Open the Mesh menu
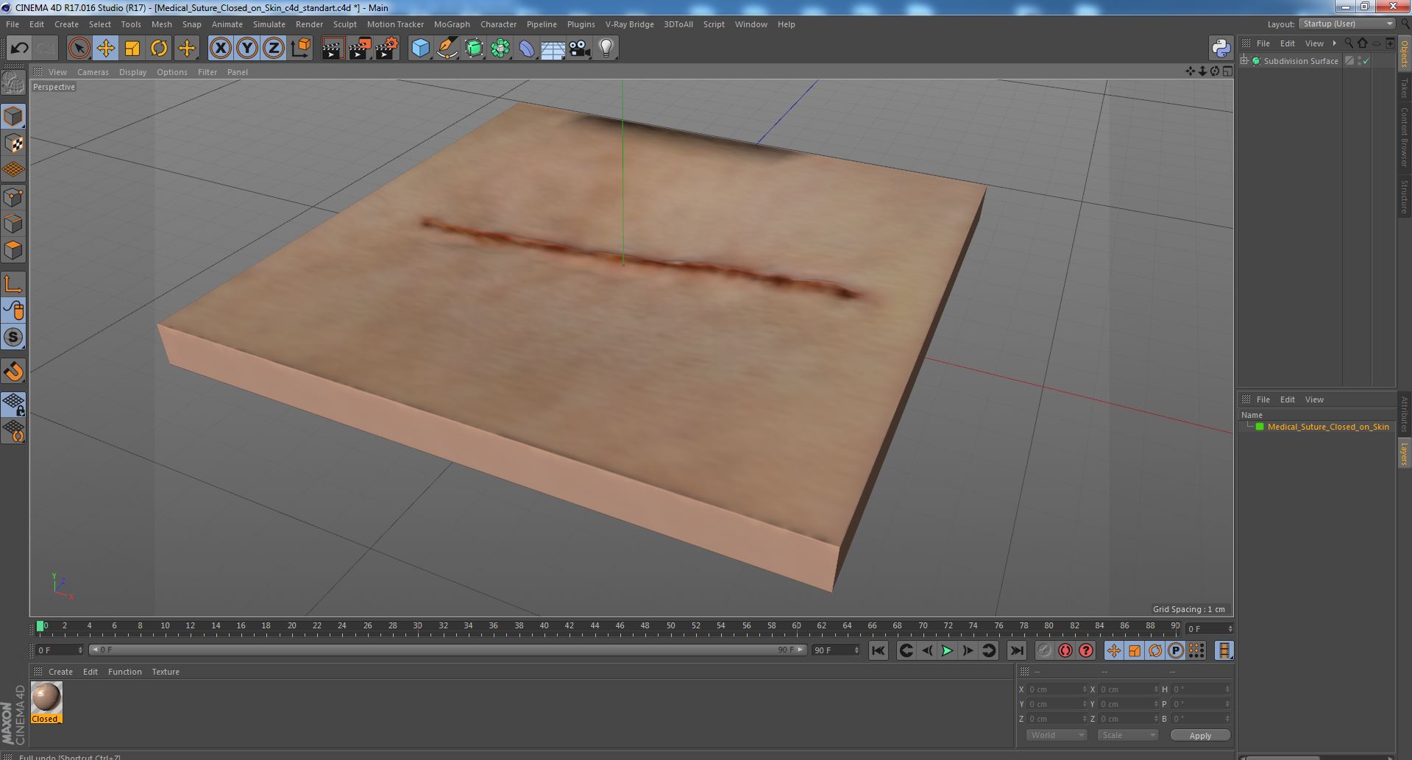This screenshot has height=760, width=1412. pyautogui.click(x=161, y=24)
